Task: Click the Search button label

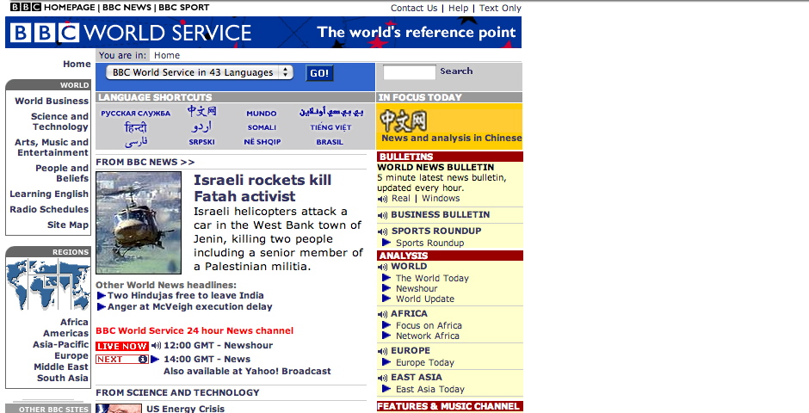Action: (x=456, y=71)
